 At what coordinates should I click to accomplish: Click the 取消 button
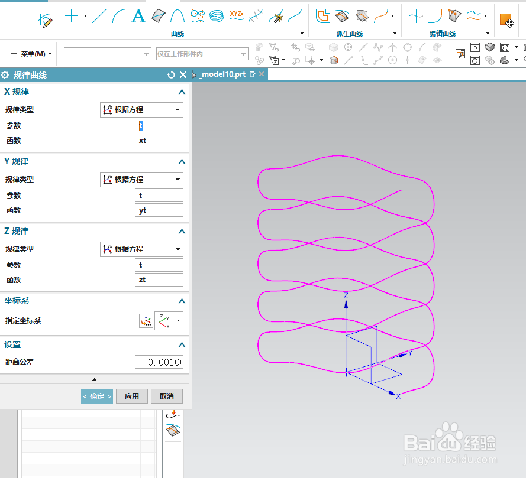tap(167, 396)
